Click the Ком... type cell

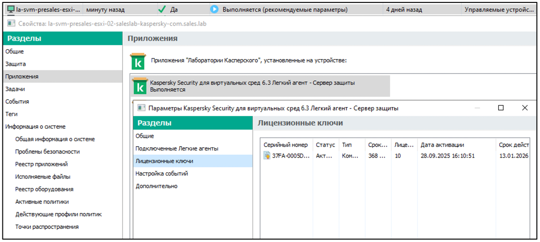[351, 156]
